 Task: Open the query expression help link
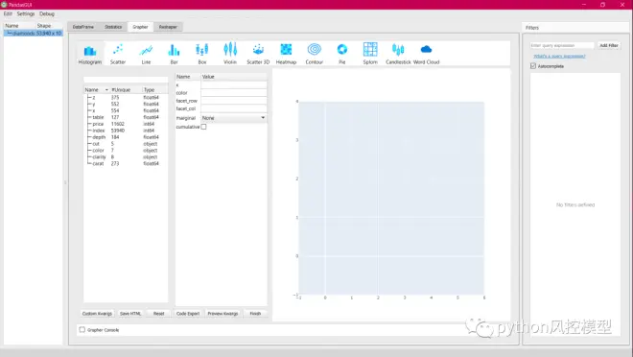(559, 56)
